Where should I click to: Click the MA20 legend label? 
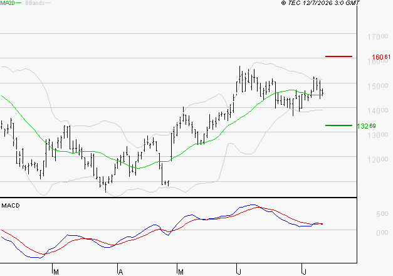click(8, 3)
